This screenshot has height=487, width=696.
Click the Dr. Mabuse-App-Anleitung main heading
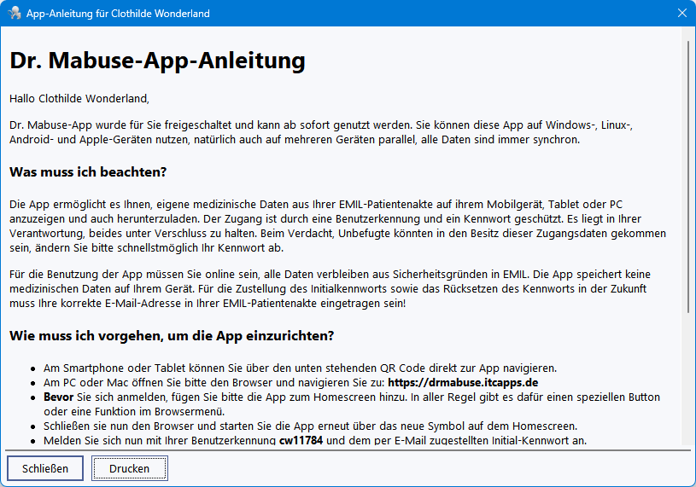[157, 61]
